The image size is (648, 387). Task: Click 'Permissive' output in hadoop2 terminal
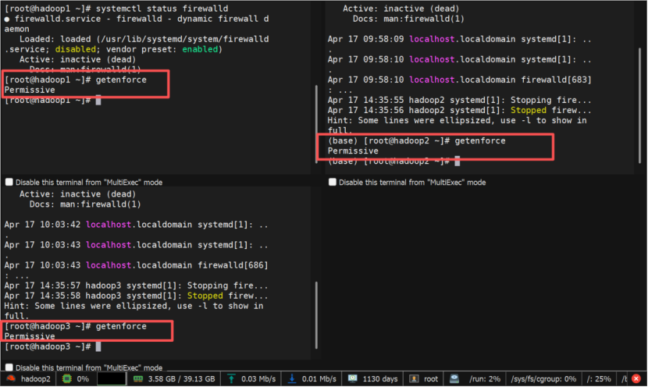point(353,151)
